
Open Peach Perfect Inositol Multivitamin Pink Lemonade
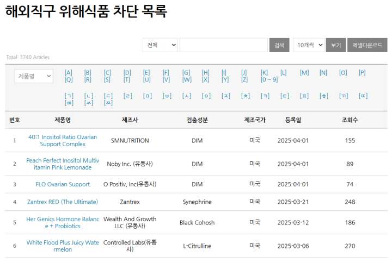click(x=63, y=164)
